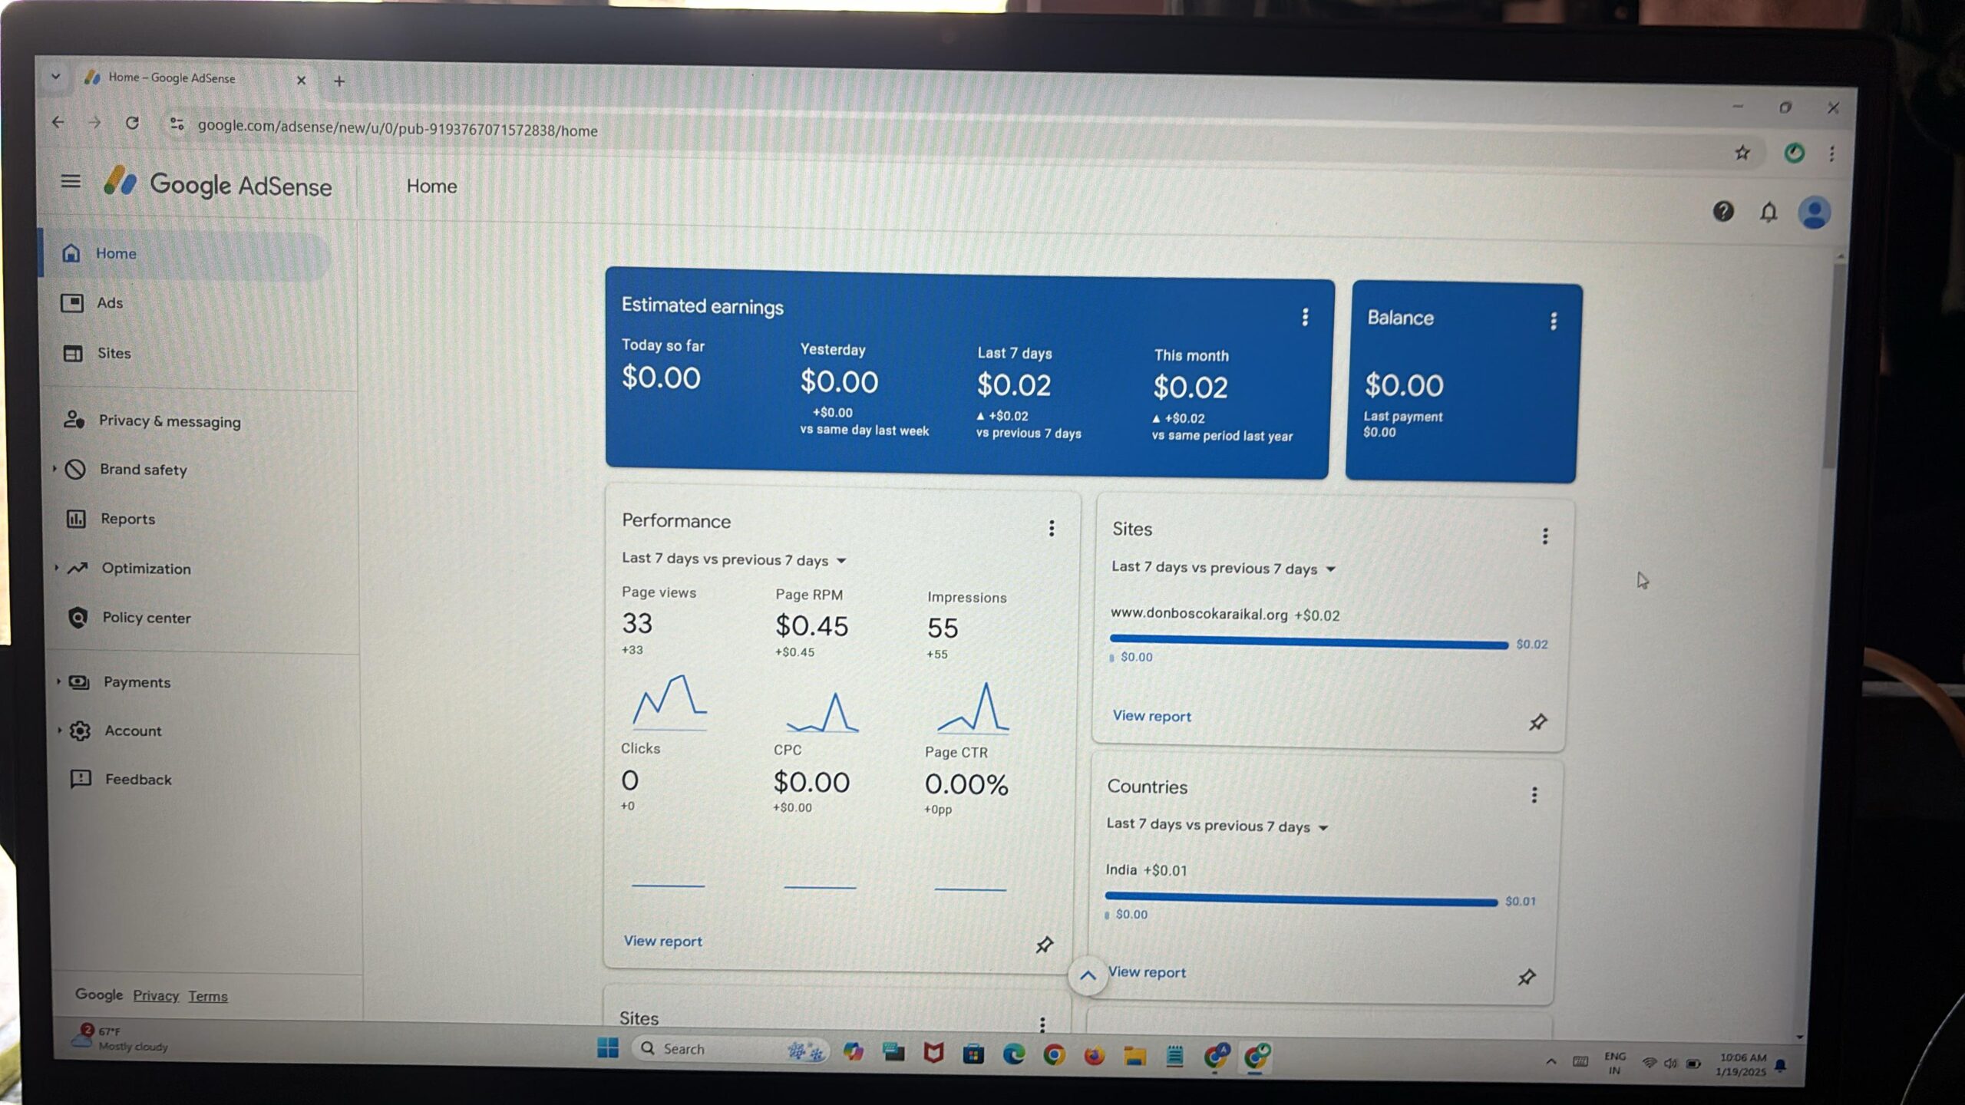Click View report in Performance card
The image size is (1965, 1105).
tap(663, 941)
